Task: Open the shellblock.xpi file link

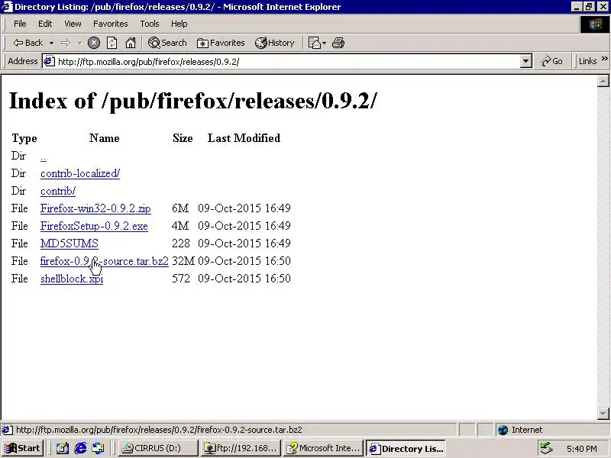Action: pos(72,279)
